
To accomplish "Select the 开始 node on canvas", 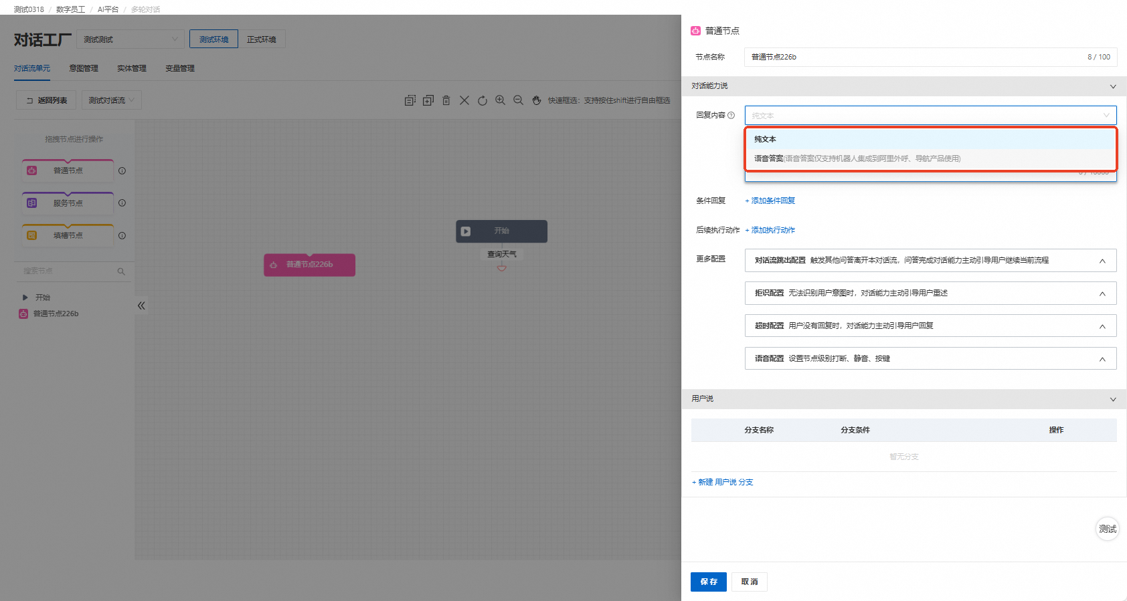I will pyautogui.click(x=502, y=231).
